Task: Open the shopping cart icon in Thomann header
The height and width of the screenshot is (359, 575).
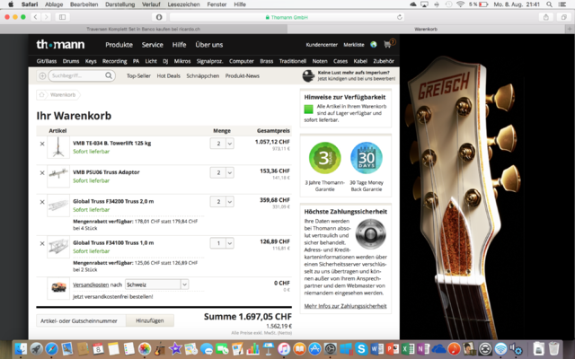Action: point(387,44)
